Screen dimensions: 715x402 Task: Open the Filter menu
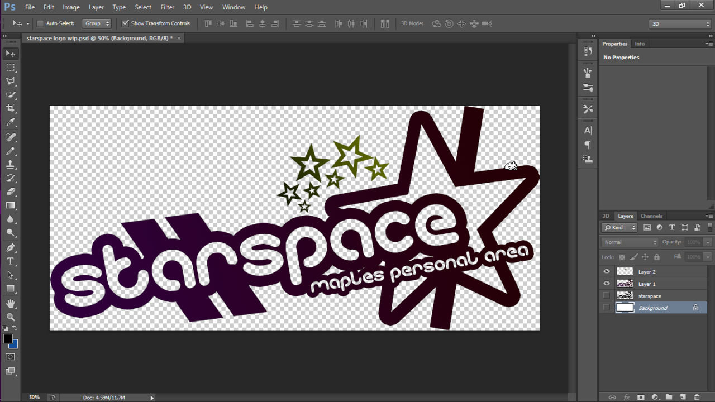point(167,7)
